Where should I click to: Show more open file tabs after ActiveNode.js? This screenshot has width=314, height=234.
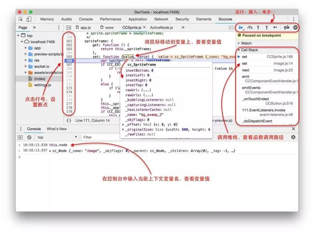183,27
